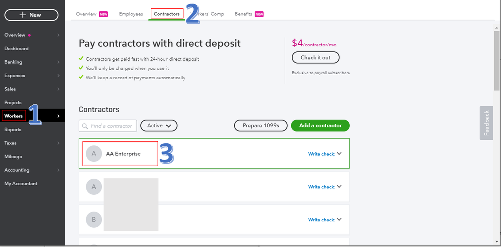This screenshot has width=501, height=247.
Task: Open the Expenses section
Action: [x=15, y=76]
